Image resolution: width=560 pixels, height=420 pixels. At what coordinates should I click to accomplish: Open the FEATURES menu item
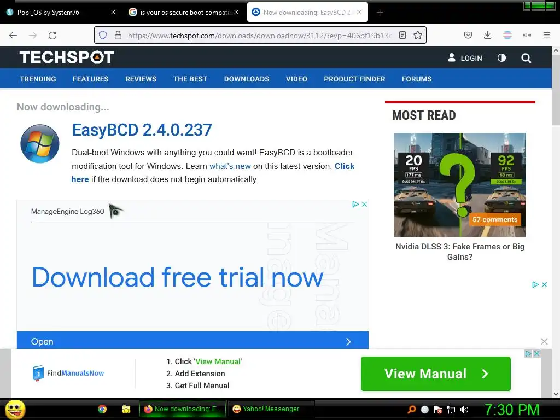91,79
